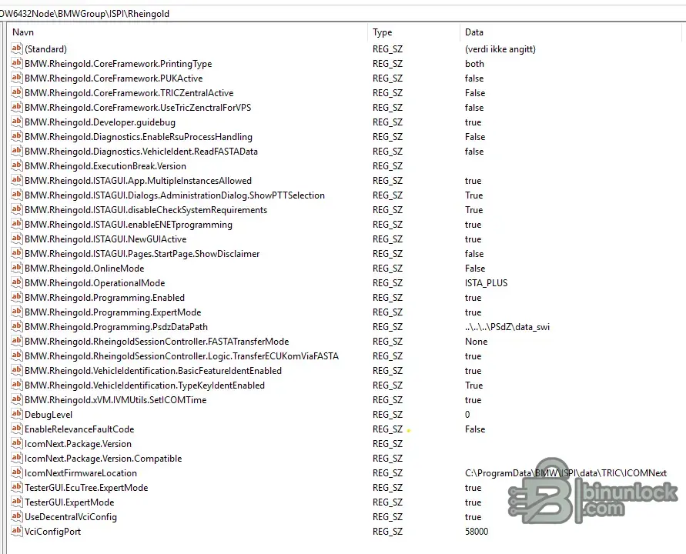
Task: Click the string icon beside the (Standard) entry
Action: [17, 49]
